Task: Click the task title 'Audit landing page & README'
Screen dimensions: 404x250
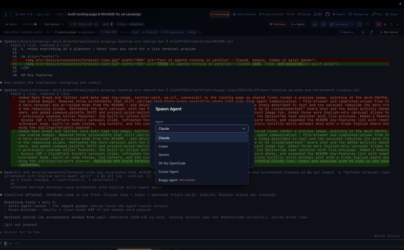Action: (x=104, y=14)
